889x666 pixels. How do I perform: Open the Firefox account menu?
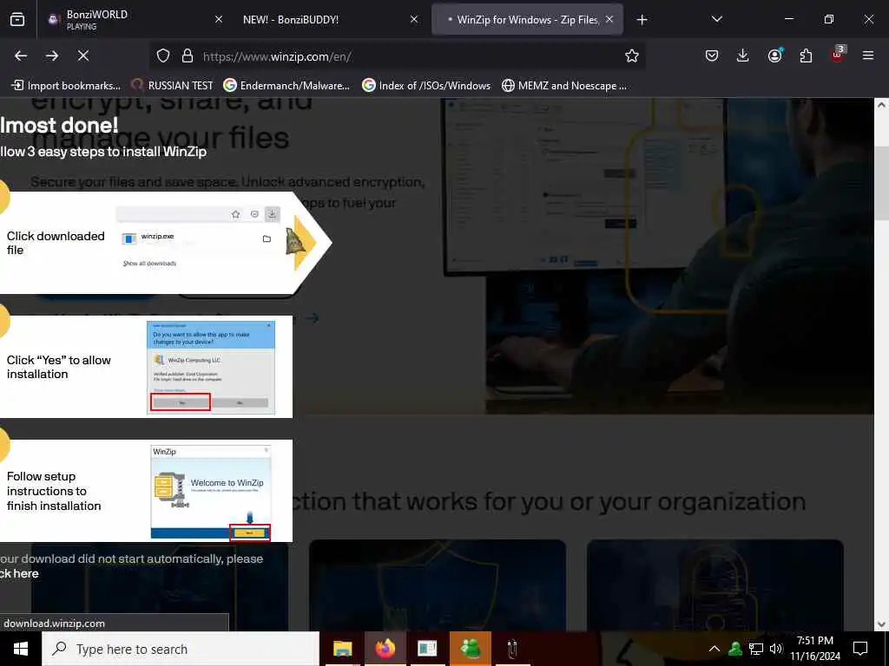(x=774, y=55)
